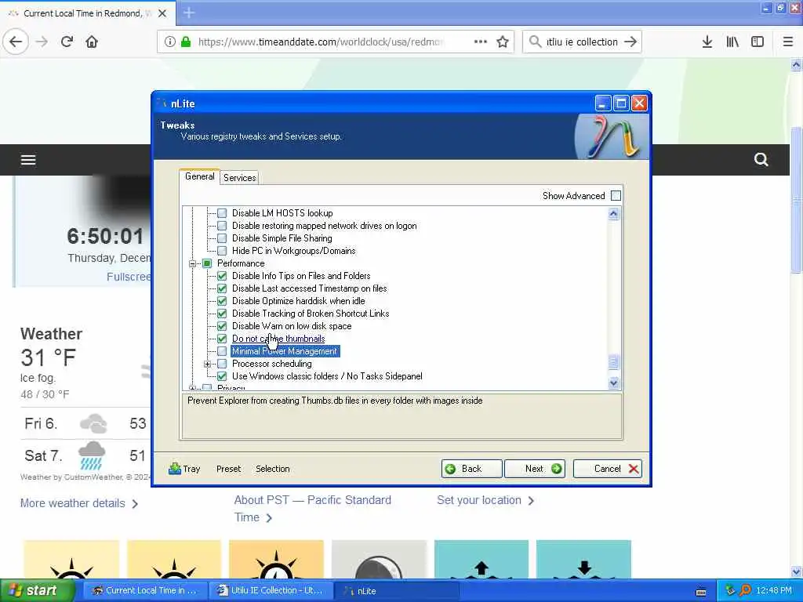Expand the Processor scheduling node
Viewport: 803px width, 602px height.
click(x=207, y=364)
